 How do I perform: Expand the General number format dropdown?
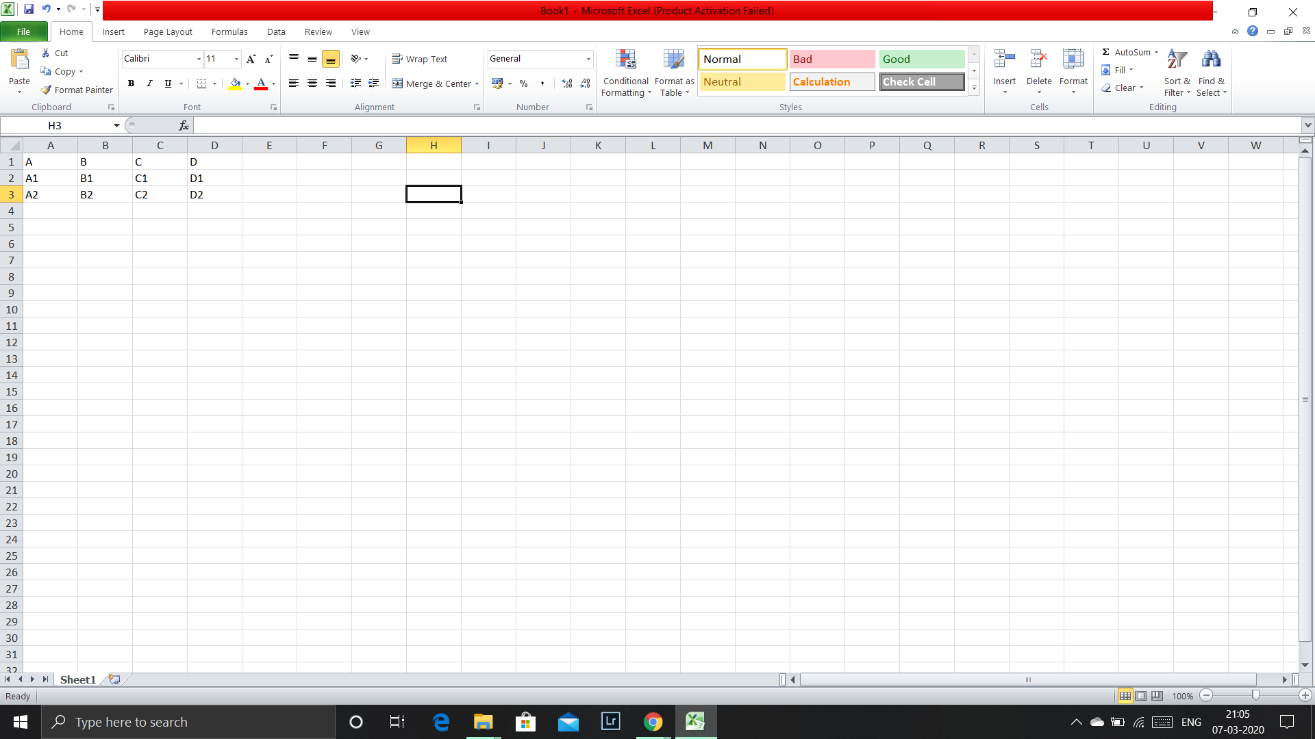click(x=588, y=59)
